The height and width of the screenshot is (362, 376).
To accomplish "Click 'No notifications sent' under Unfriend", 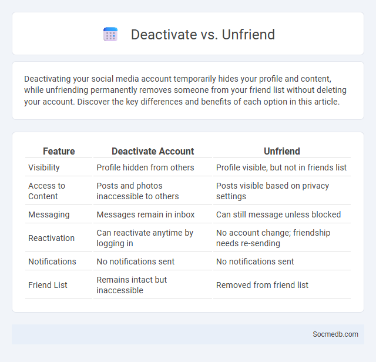I will click(255, 262).
